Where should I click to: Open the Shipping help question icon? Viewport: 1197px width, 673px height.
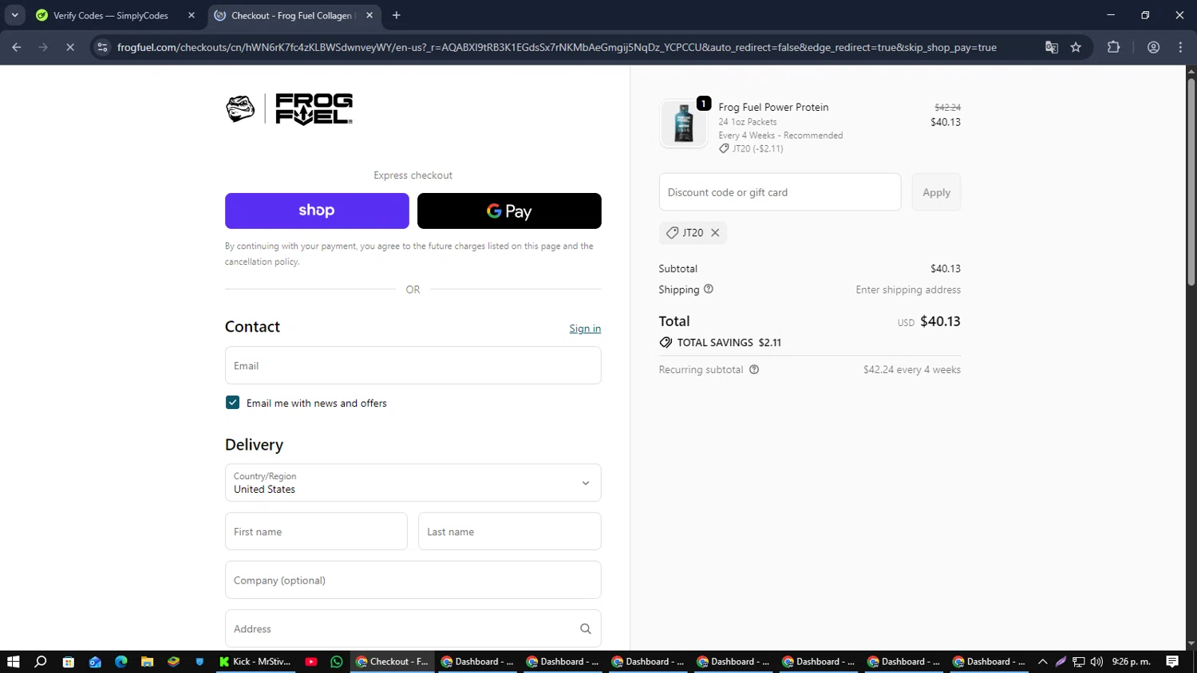click(x=709, y=289)
